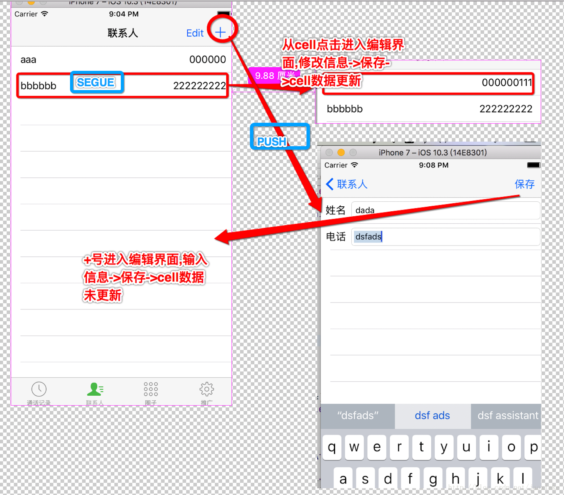Tap the q key on keyboard

[x=332, y=447]
